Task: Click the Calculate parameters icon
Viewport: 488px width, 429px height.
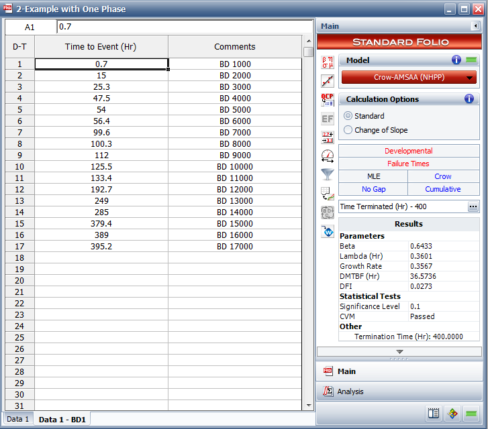Action: 328,62
